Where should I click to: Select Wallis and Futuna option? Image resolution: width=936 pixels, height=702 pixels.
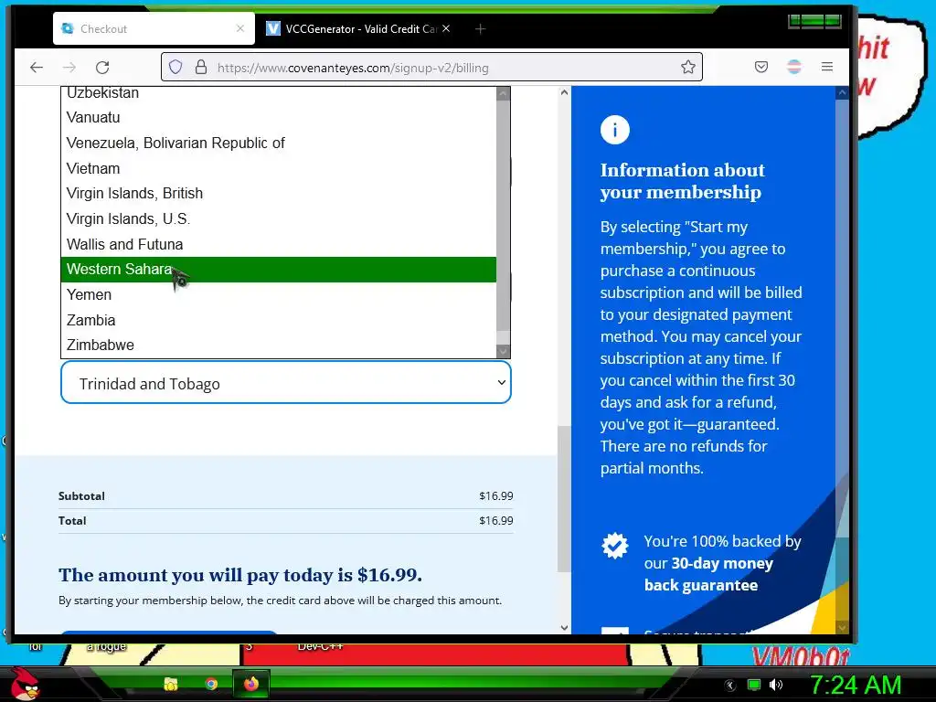[x=278, y=244]
